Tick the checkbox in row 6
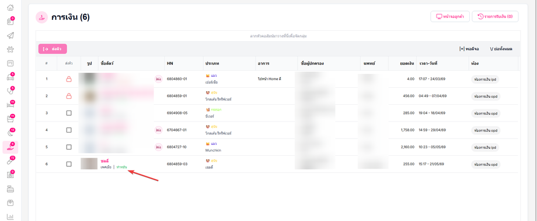Image resolution: width=537 pixels, height=221 pixels. pos(69,164)
